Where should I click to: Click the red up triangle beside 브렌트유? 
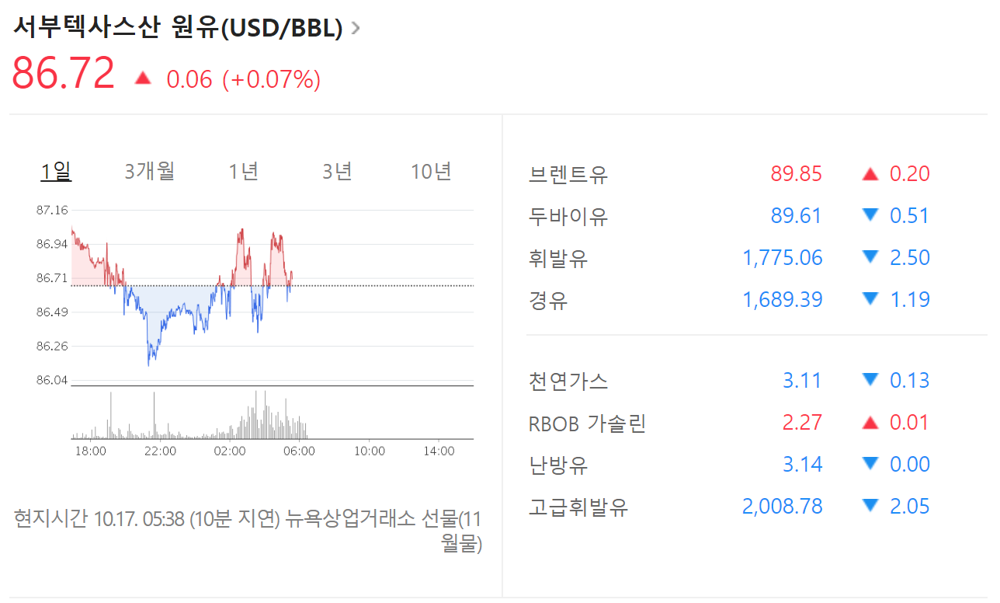tap(870, 174)
